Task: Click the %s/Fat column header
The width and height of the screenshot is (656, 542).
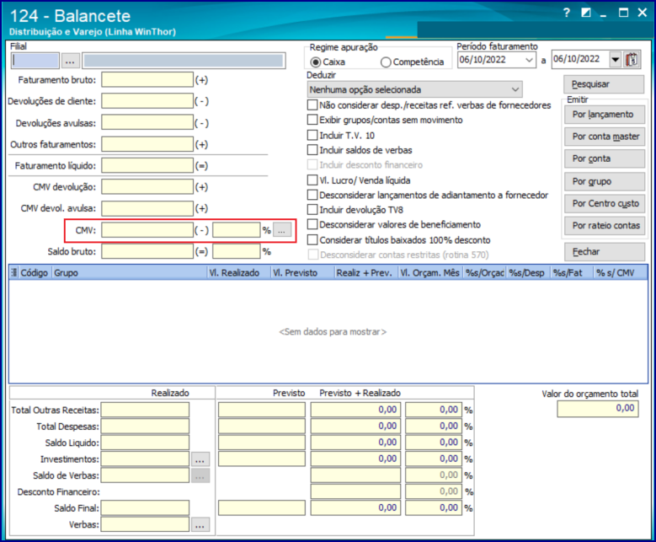Action: pyautogui.click(x=572, y=272)
